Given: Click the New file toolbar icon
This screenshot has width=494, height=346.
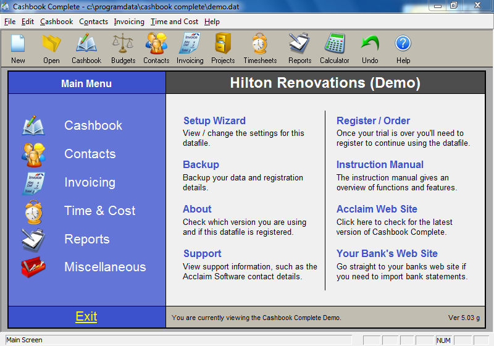Looking at the screenshot, I should click(x=18, y=44).
